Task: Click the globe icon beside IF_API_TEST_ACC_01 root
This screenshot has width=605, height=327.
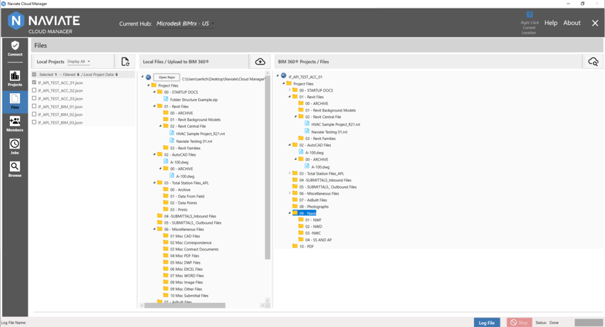Action: point(283,76)
